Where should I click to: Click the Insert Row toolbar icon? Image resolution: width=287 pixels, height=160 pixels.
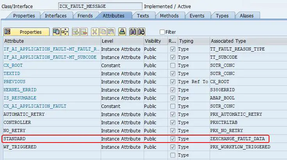[75, 32]
